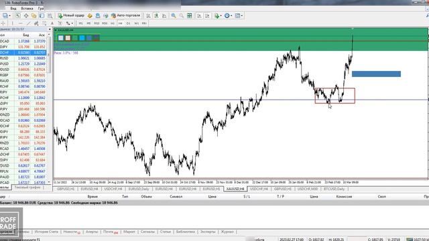The width and height of the screenshot is (429, 241).
Task: Open the arrows drawing tool
Action: pyautogui.click(x=68, y=23)
